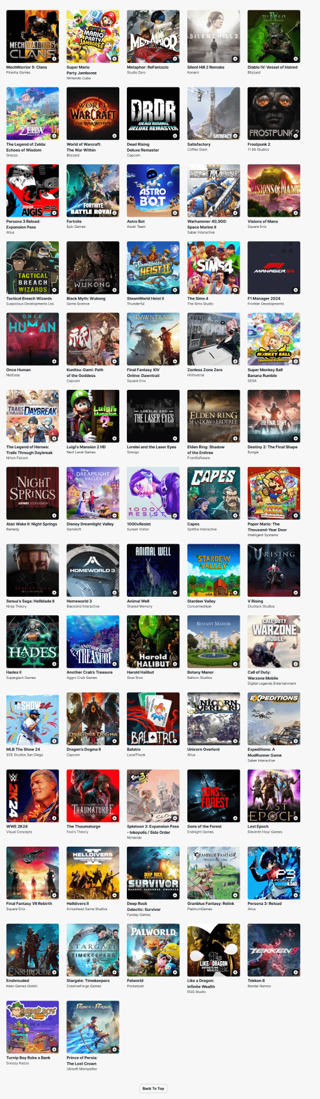The width and height of the screenshot is (320, 1099).
Task: Open the Dragon's Dogma II title link
Action: click(84, 749)
